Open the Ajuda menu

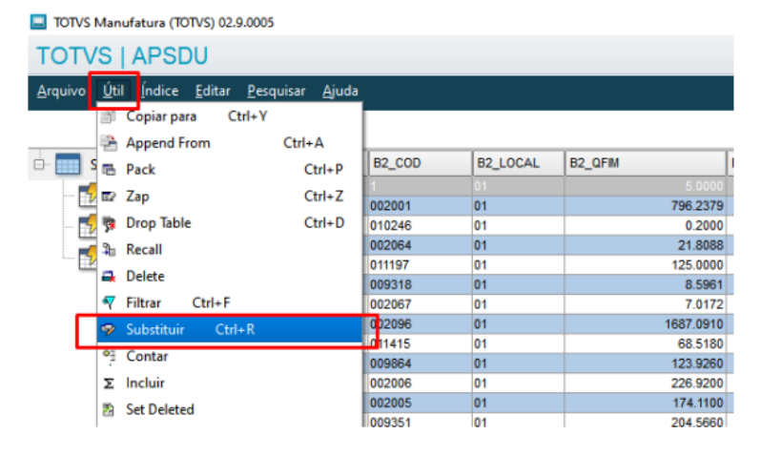pos(340,91)
